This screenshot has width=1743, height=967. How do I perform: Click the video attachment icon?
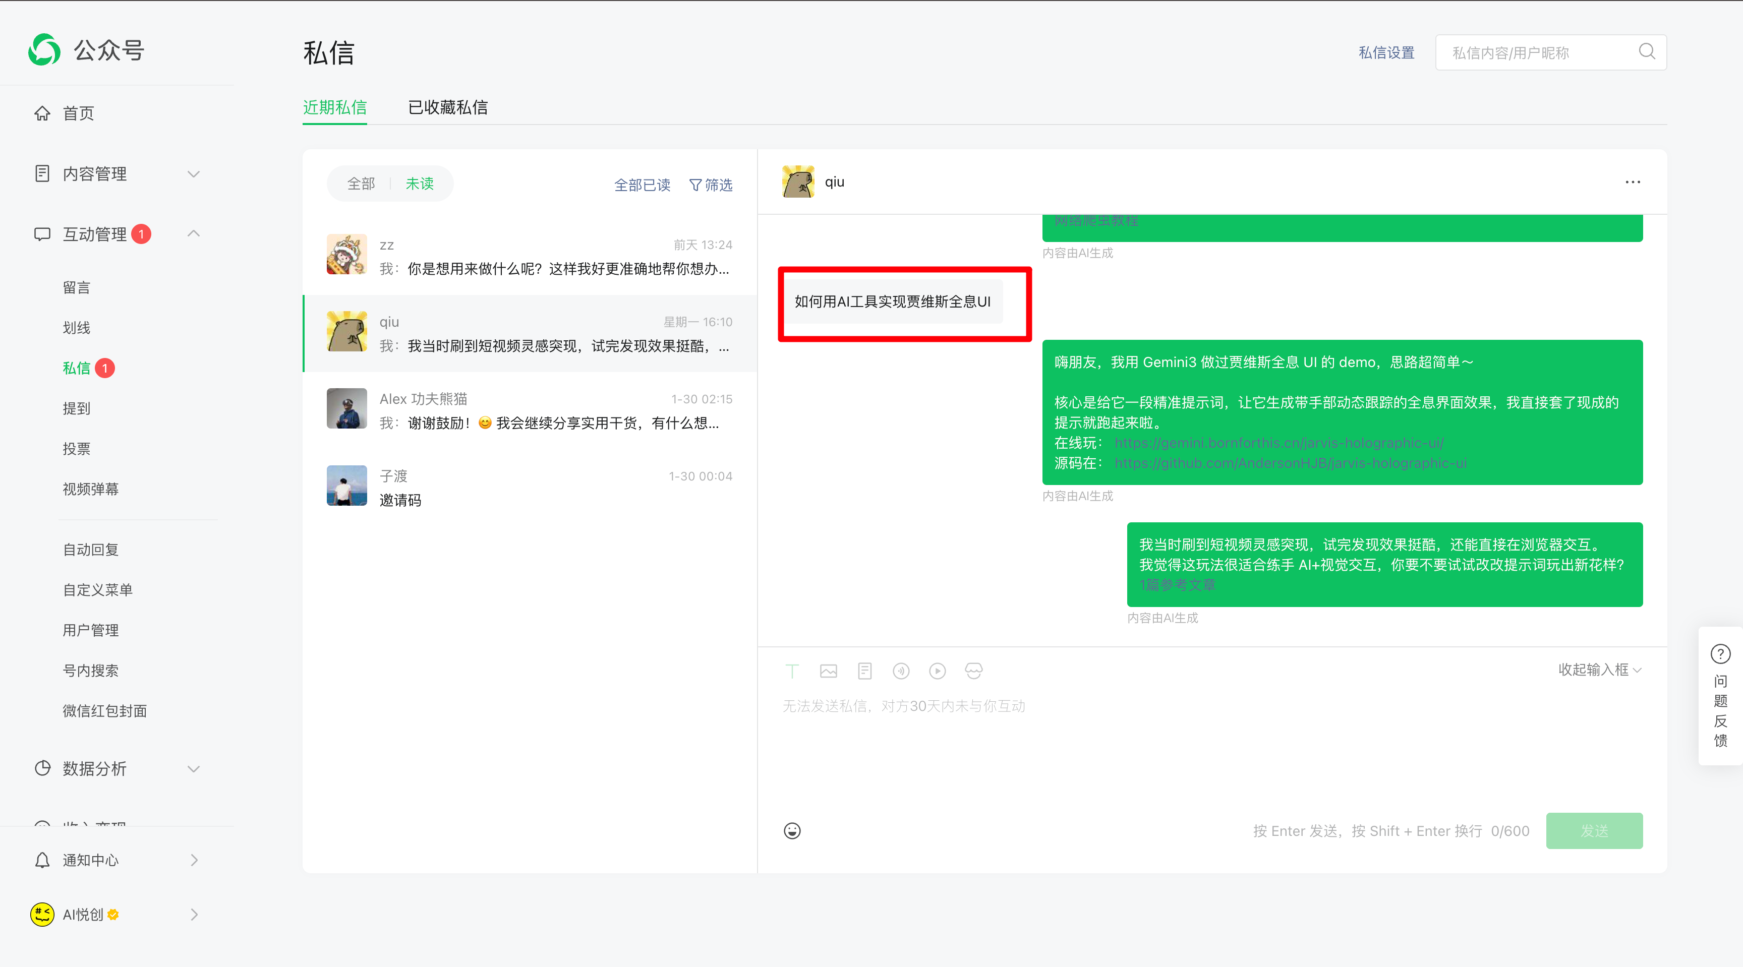coord(937,670)
